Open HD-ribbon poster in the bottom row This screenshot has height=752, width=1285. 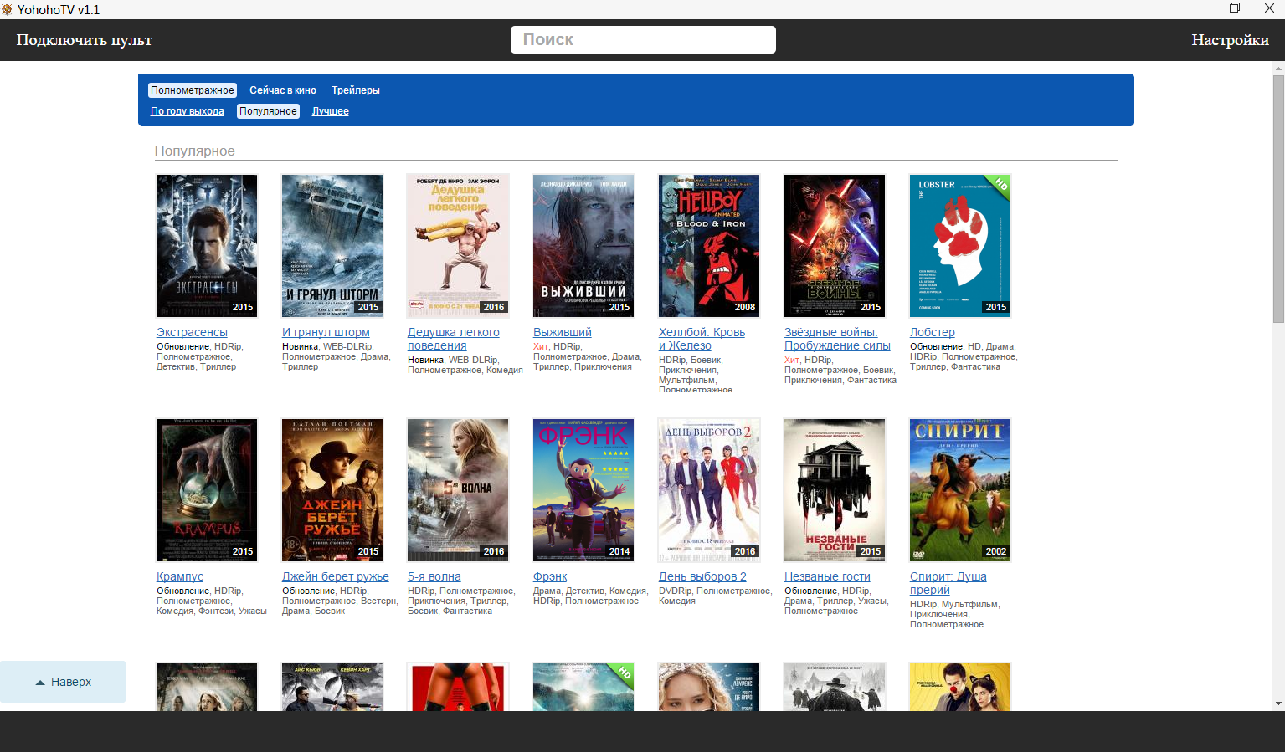click(583, 687)
